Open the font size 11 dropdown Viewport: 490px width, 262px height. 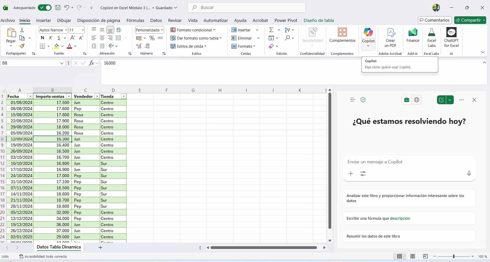coord(83,30)
